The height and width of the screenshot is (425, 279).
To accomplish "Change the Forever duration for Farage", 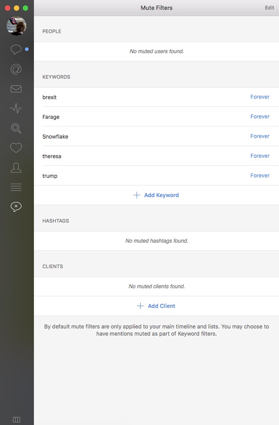I will click(x=260, y=117).
